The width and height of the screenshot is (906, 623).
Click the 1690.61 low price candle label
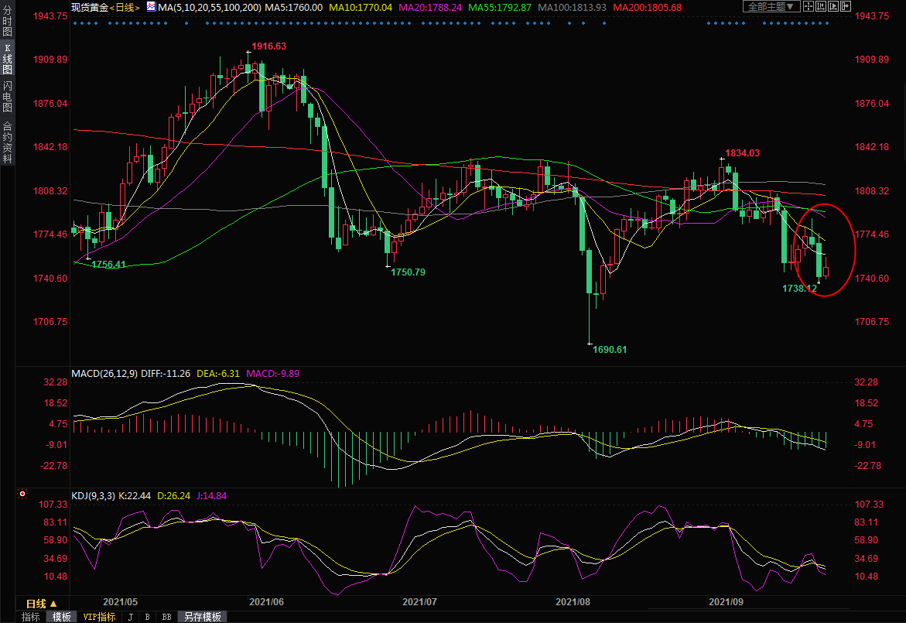(610, 350)
